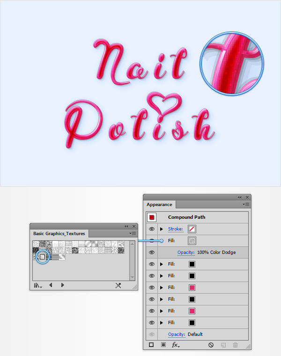Click the lower pink Fill color swatch

(x=192, y=311)
